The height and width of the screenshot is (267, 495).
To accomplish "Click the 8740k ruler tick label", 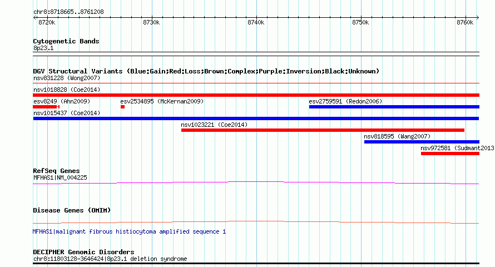I will click(x=256, y=22).
